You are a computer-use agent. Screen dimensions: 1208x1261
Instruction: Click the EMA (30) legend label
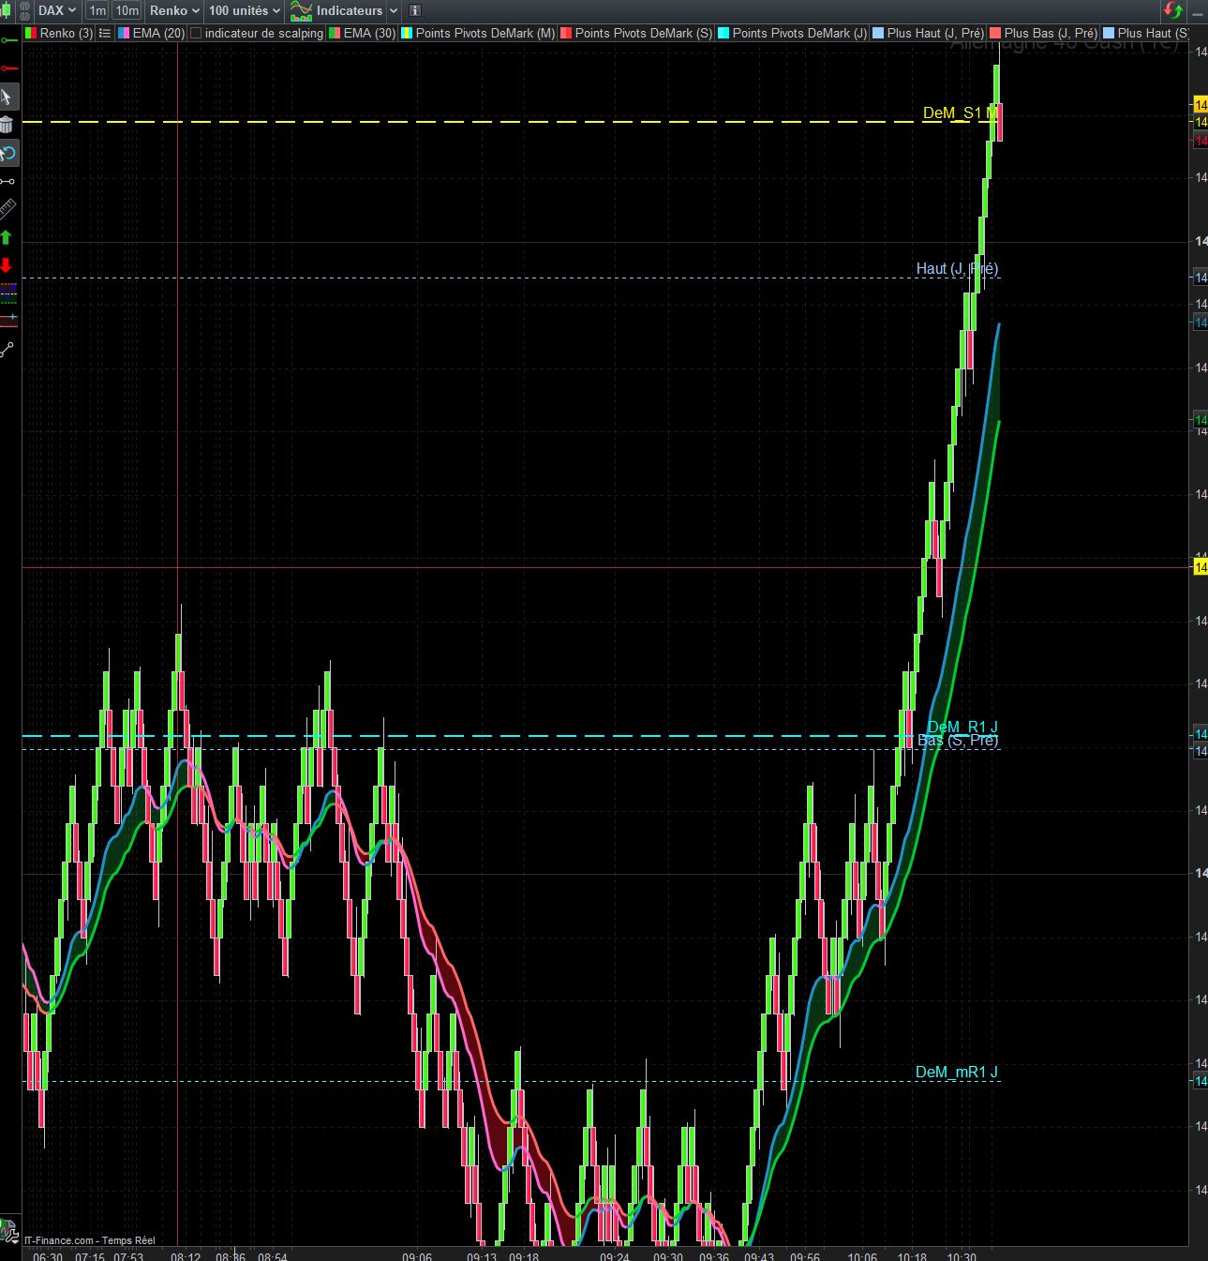point(369,33)
